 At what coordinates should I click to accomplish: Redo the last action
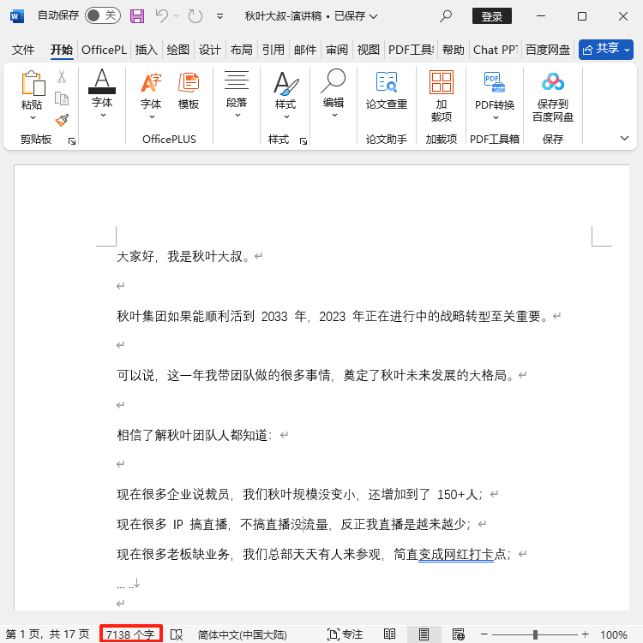195,16
